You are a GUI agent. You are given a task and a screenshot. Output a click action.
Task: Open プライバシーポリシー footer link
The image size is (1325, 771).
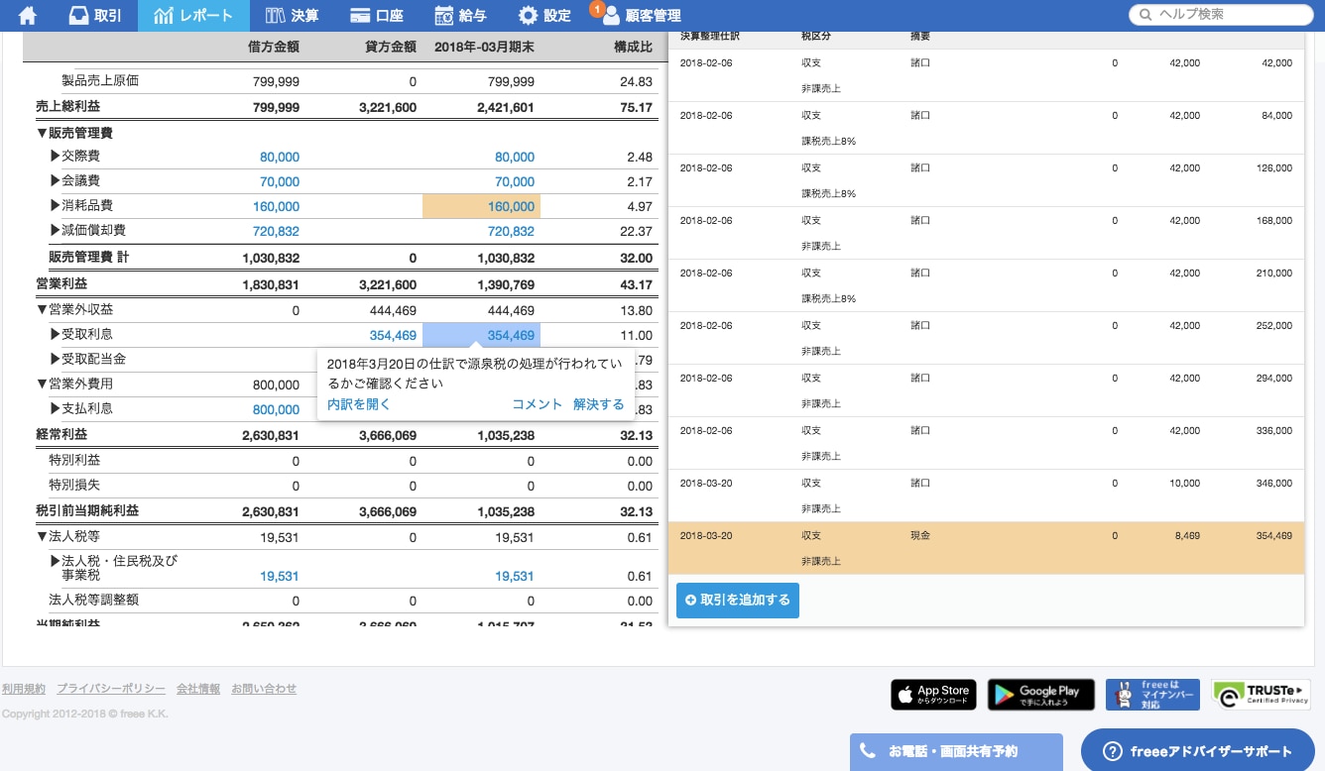[111, 689]
